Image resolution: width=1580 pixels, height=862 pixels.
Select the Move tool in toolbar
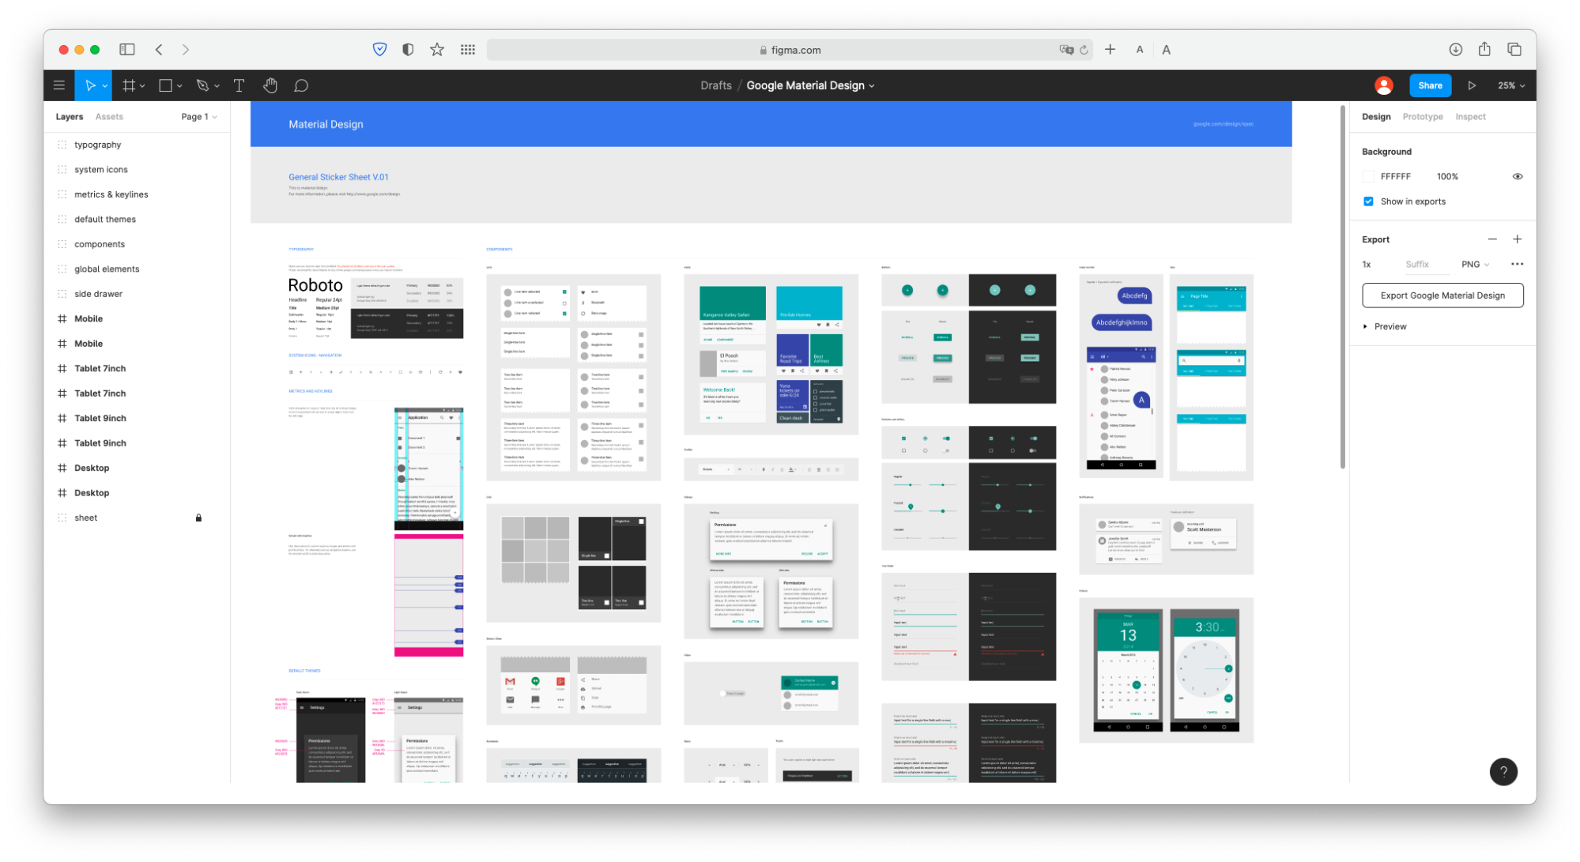click(x=90, y=85)
